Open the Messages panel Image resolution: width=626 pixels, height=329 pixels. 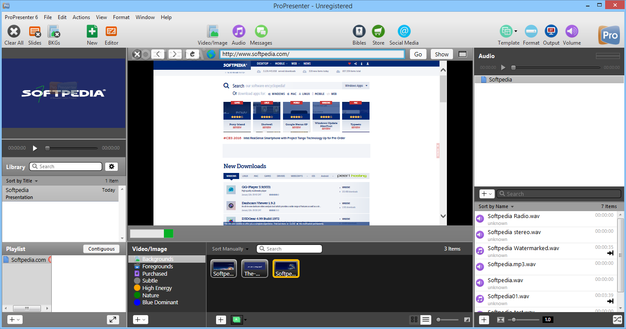coord(261,32)
